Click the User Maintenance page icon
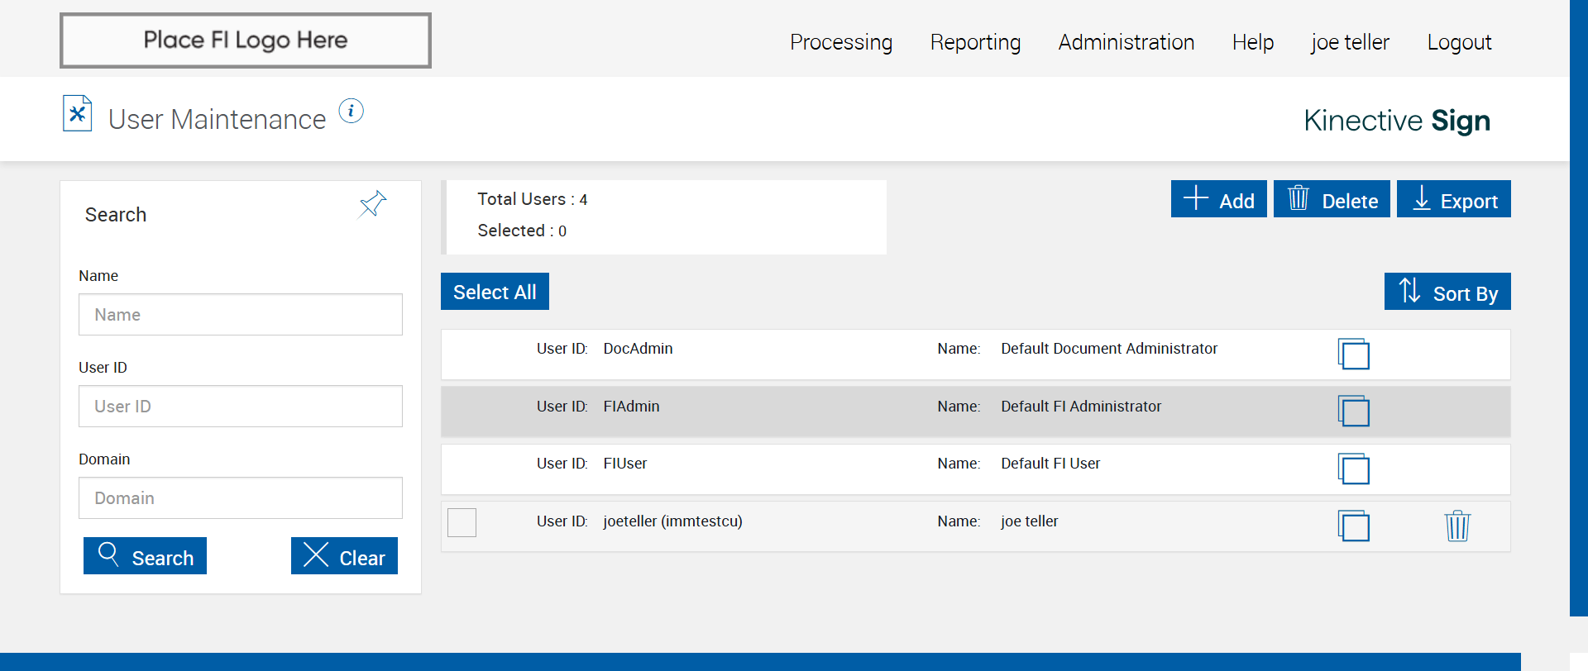 [x=77, y=114]
